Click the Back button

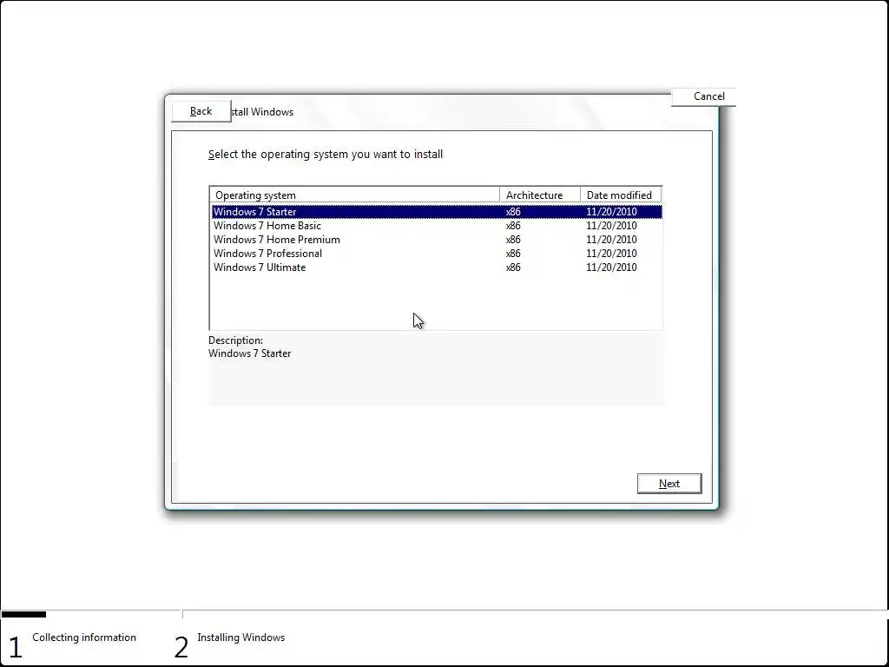201,111
